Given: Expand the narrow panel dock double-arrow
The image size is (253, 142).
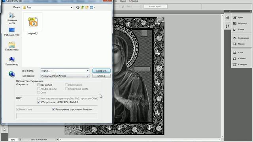Looking at the screenshot, I should pos(229,11).
